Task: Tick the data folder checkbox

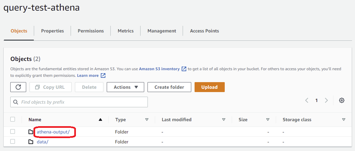Action: pyautogui.click(x=13, y=141)
